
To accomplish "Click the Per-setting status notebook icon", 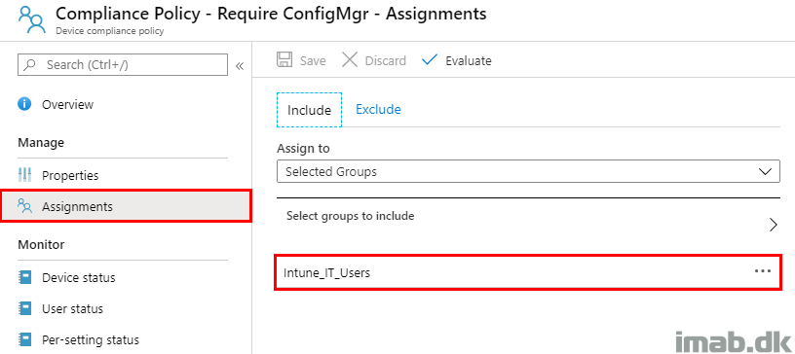I will point(24,339).
